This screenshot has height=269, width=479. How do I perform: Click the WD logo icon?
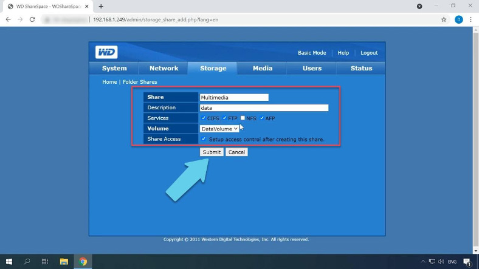pos(106,52)
